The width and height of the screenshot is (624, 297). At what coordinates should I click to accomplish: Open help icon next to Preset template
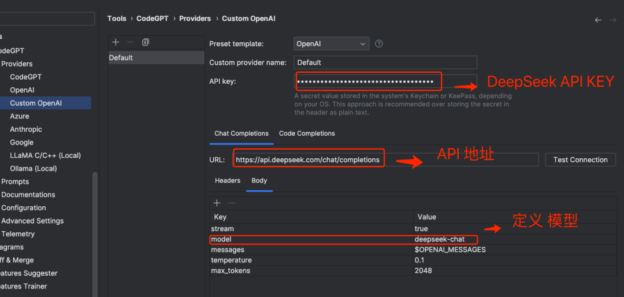(x=379, y=44)
